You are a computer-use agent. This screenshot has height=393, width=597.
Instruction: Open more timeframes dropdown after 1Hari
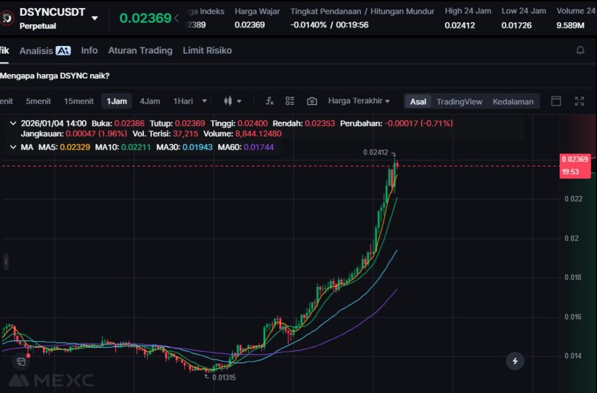(x=204, y=101)
